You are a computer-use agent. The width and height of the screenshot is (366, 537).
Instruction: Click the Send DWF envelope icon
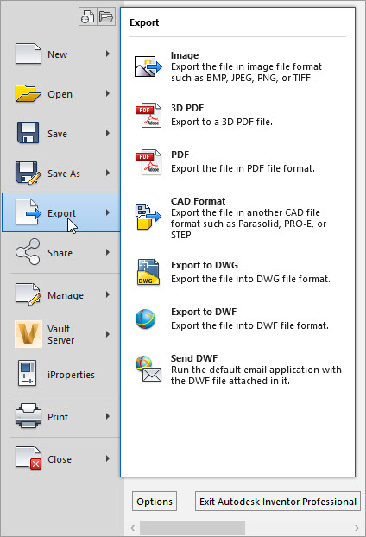click(148, 370)
